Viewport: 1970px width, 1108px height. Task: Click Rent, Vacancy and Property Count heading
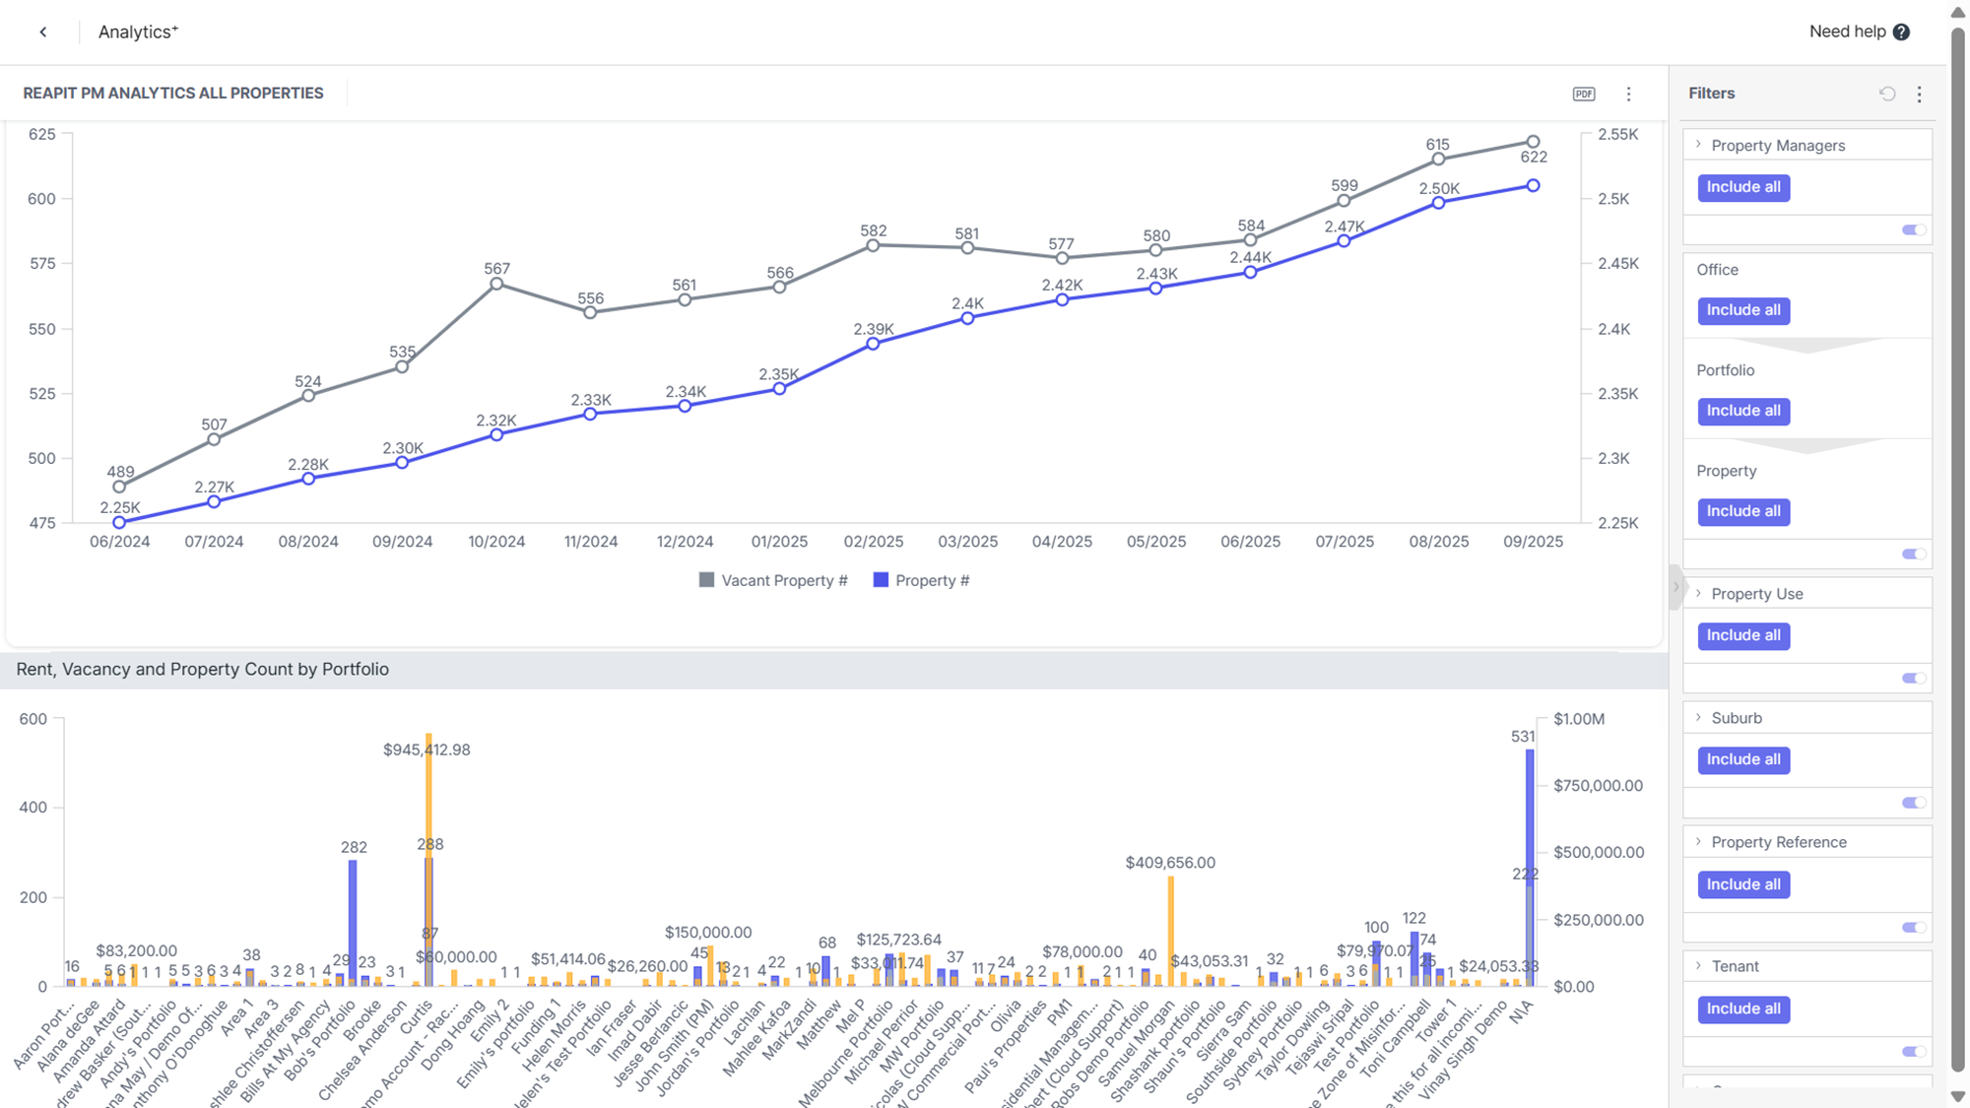click(x=203, y=669)
